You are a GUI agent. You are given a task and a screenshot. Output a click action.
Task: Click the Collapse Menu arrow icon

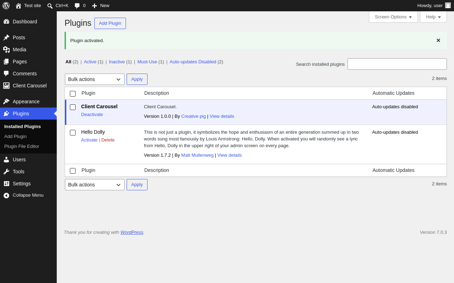coord(6,195)
